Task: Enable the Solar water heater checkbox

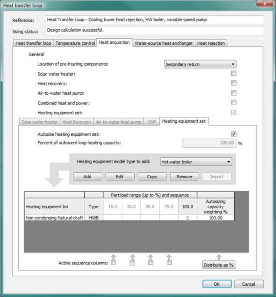Action: click(234, 74)
